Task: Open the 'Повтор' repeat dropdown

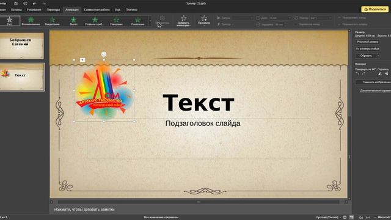Action: coord(321,18)
